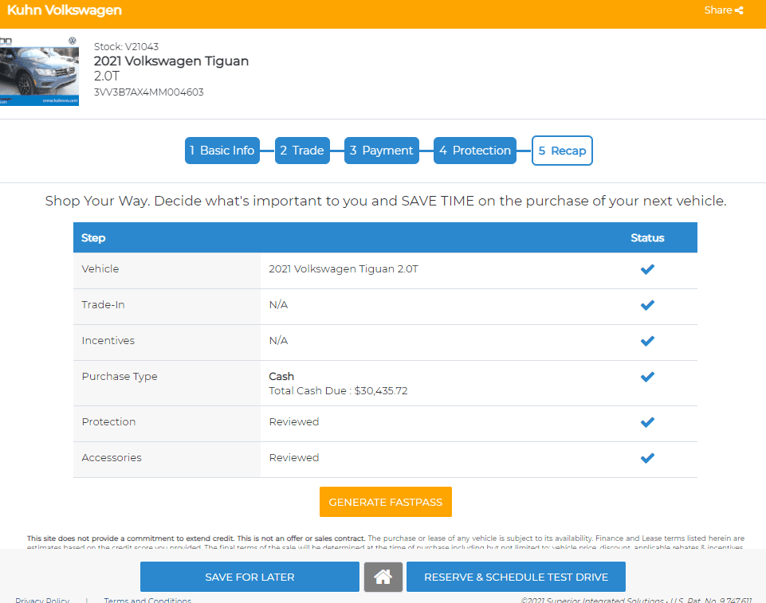The height and width of the screenshot is (603, 766).
Task: Click Stock: V21043 label
Action: [126, 46]
